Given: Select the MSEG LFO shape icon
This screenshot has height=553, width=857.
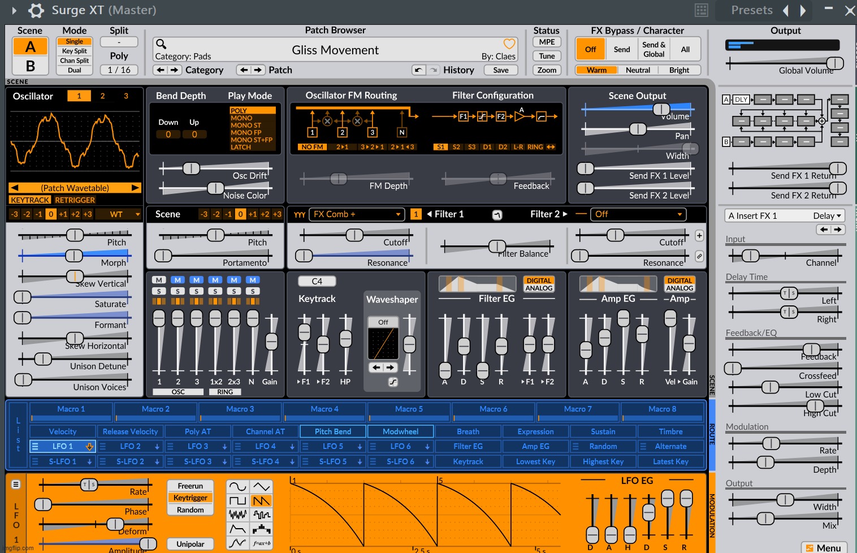Looking at the screenshot, I should click(x=238, y=543).
